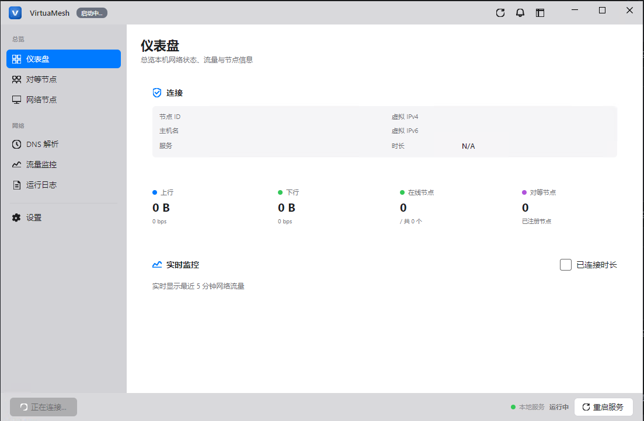Click the 设置 gear icon
The height and width of the screenshot is (421, 644).
16,217
